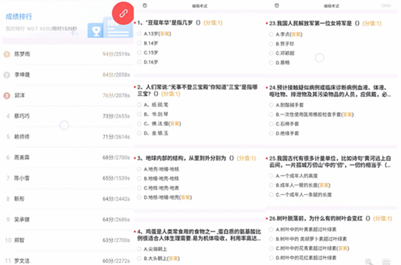The width and height of the screenshot is (401, 265).
Task: Click the 我的排行 NO.7 summary text
Action: point(41,29)
